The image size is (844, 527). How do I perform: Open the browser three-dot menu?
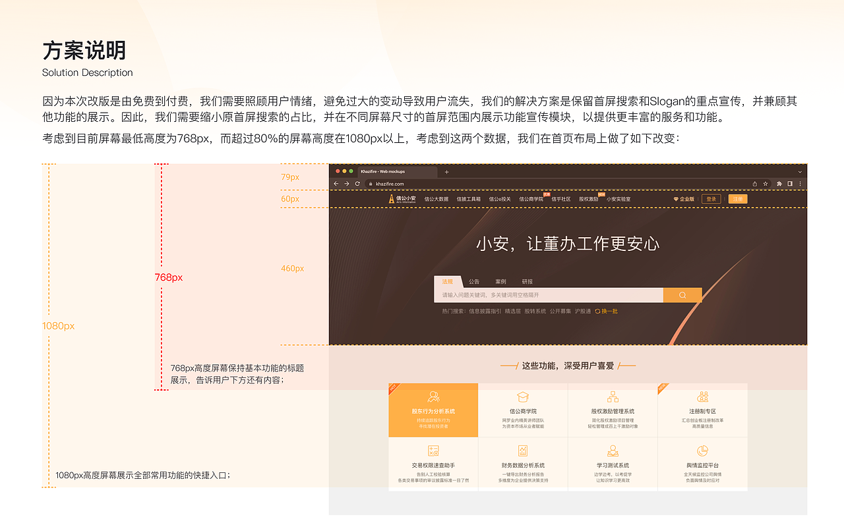[800, 184]
